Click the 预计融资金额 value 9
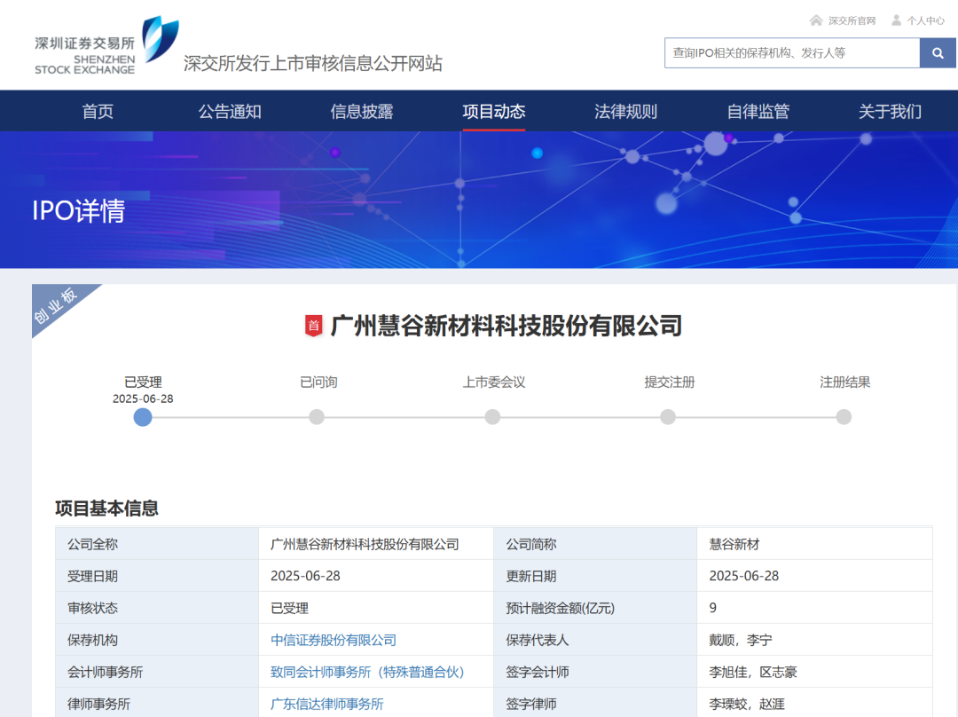 712,608
